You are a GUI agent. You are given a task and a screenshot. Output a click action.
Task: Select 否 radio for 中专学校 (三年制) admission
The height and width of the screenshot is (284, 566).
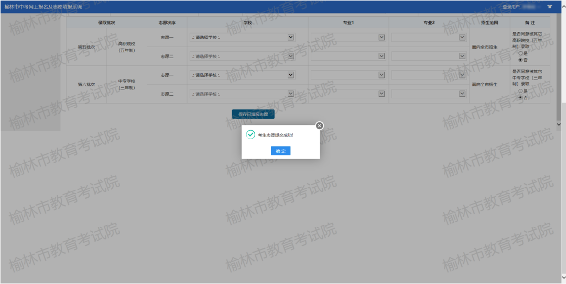[x=520, y=97]
